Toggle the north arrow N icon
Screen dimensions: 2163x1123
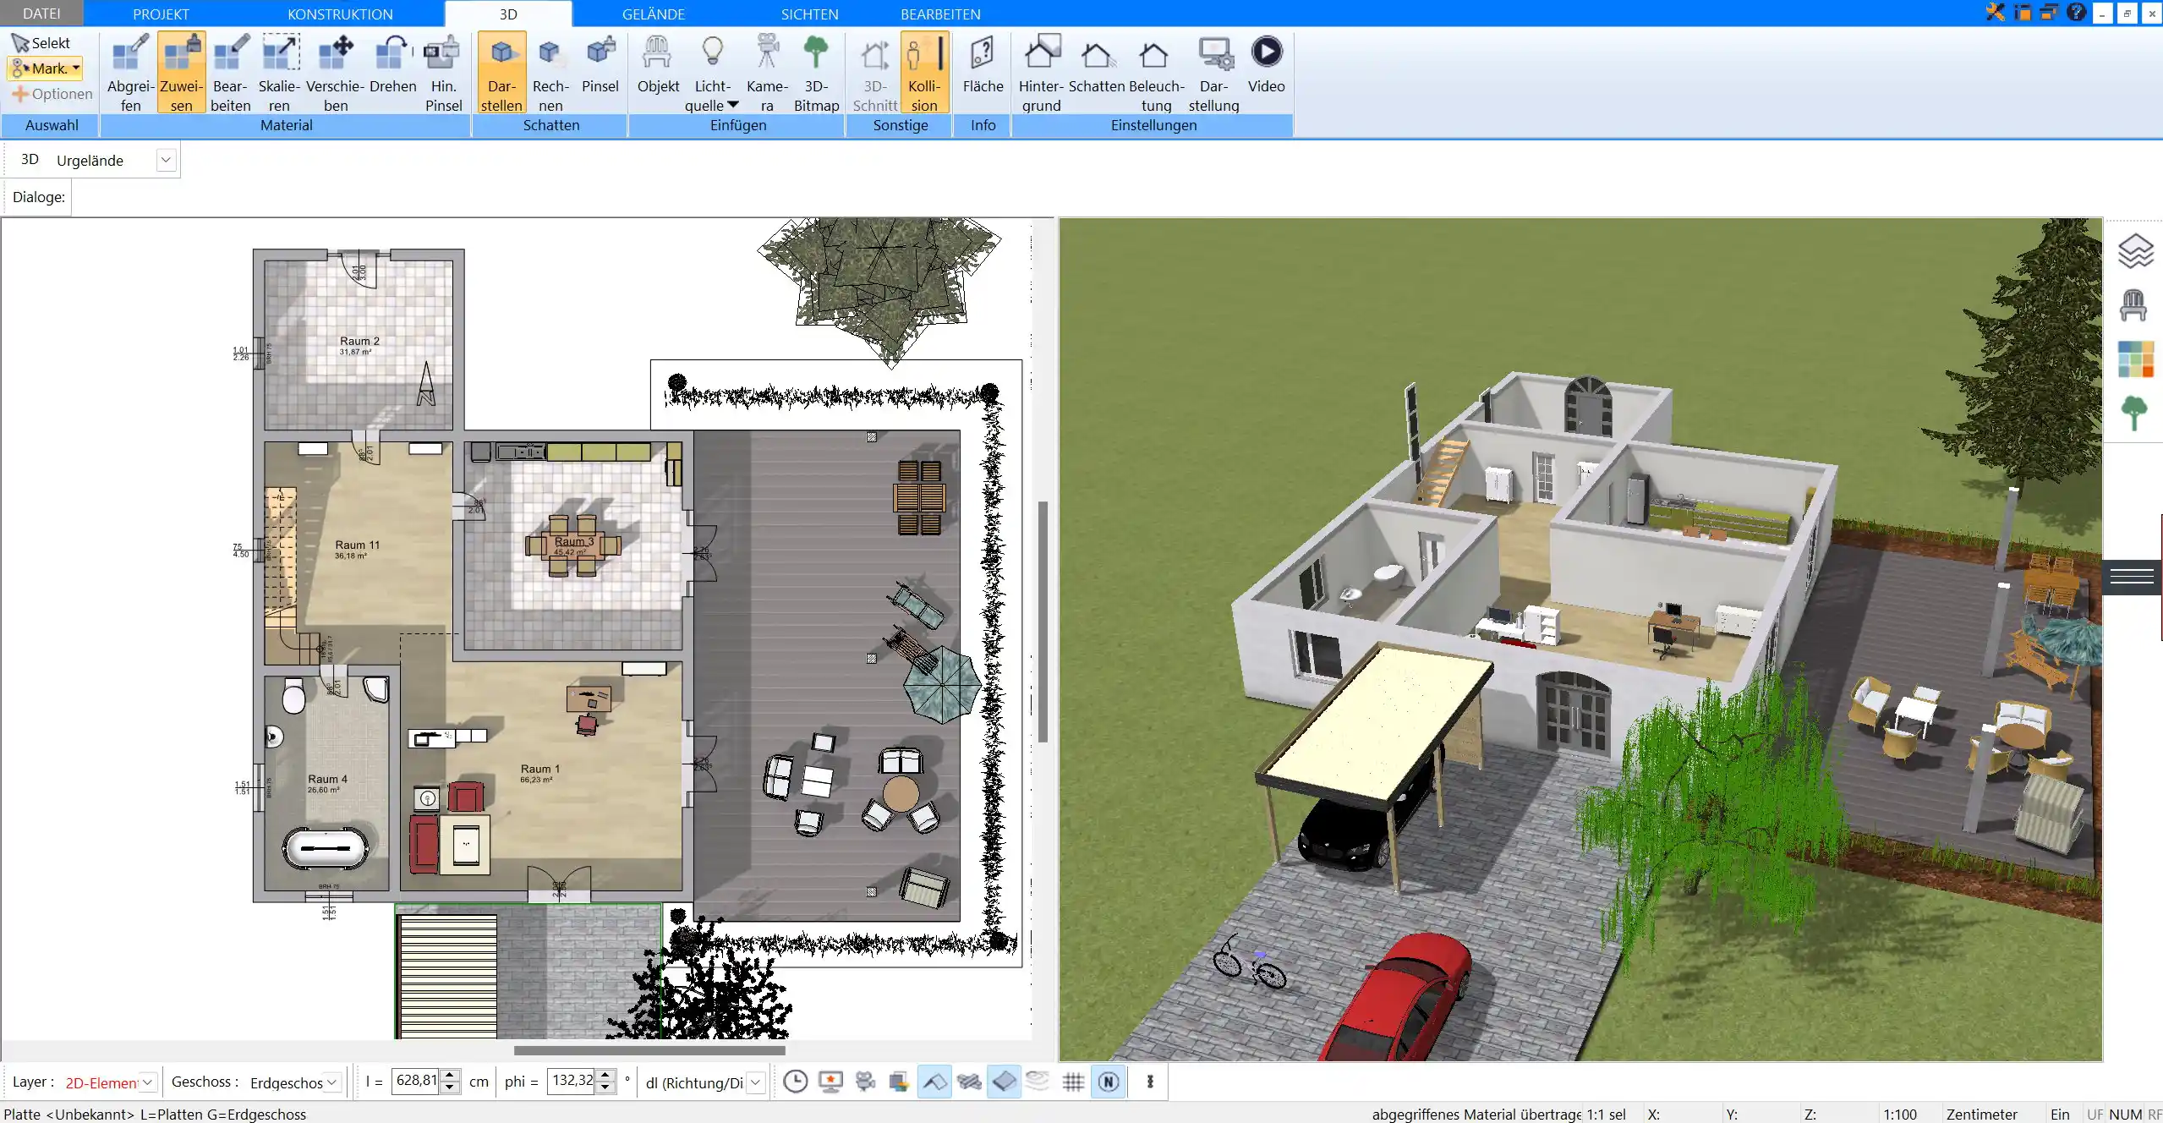click(x=1109, y=1082)
